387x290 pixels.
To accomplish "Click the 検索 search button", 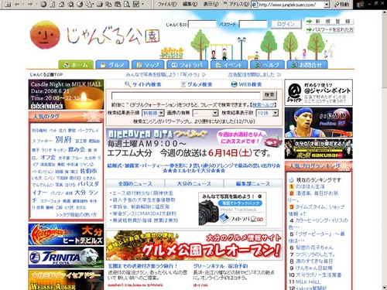I will pos(269,95).
